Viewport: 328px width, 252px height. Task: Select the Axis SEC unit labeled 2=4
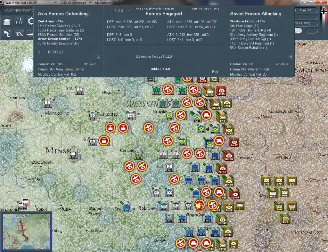163,154
